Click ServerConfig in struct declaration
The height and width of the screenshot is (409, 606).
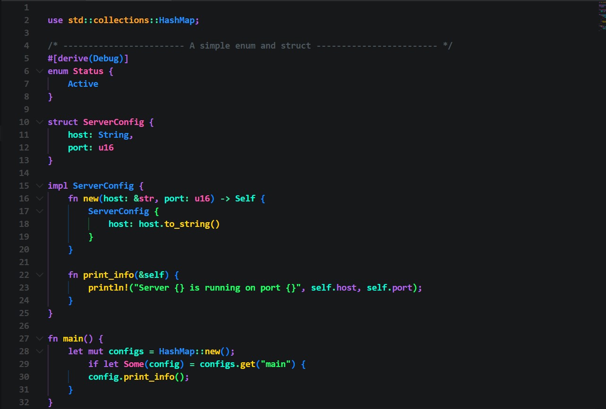tap(113, 122)
